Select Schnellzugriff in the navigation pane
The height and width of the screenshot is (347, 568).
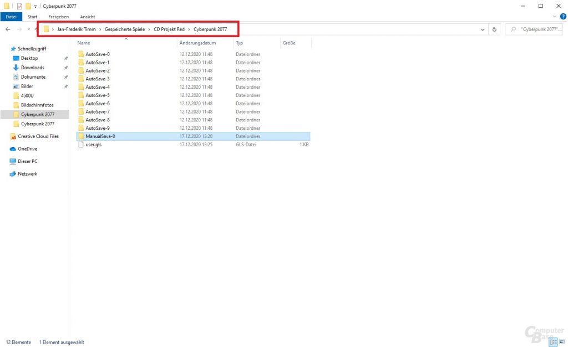[32, 49]
